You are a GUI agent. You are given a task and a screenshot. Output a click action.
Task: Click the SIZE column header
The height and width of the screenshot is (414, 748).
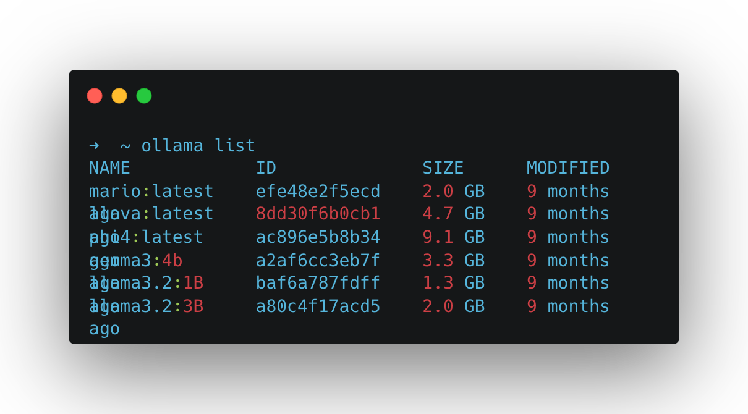click(x=443, y=168)
